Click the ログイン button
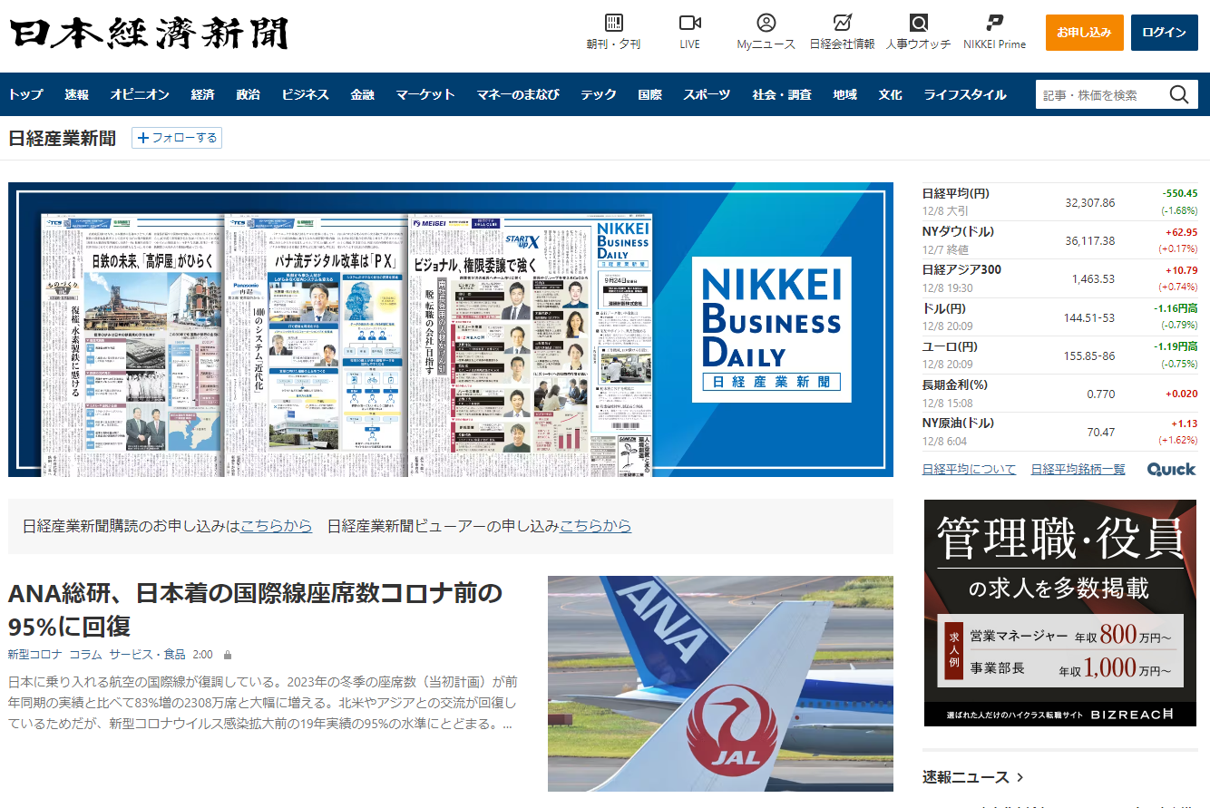 click(x=1164, y=33)
